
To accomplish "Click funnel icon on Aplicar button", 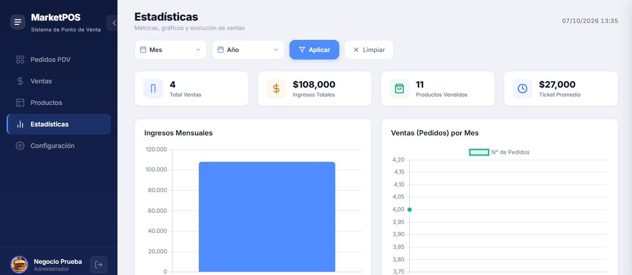I will (302, 50).
